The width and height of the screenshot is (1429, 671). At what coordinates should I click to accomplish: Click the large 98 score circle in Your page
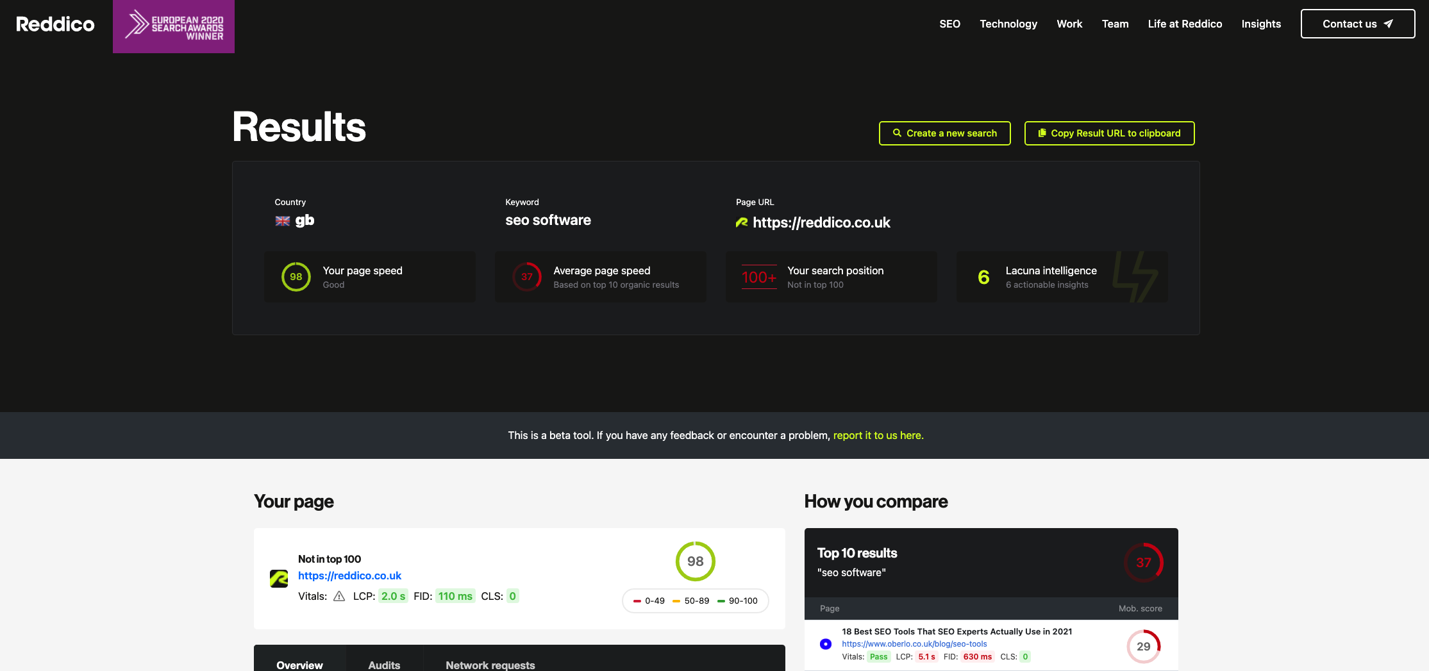[696, 561]
